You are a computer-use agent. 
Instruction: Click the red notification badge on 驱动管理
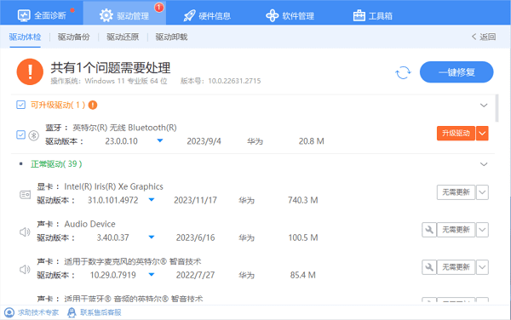(159, 7)
